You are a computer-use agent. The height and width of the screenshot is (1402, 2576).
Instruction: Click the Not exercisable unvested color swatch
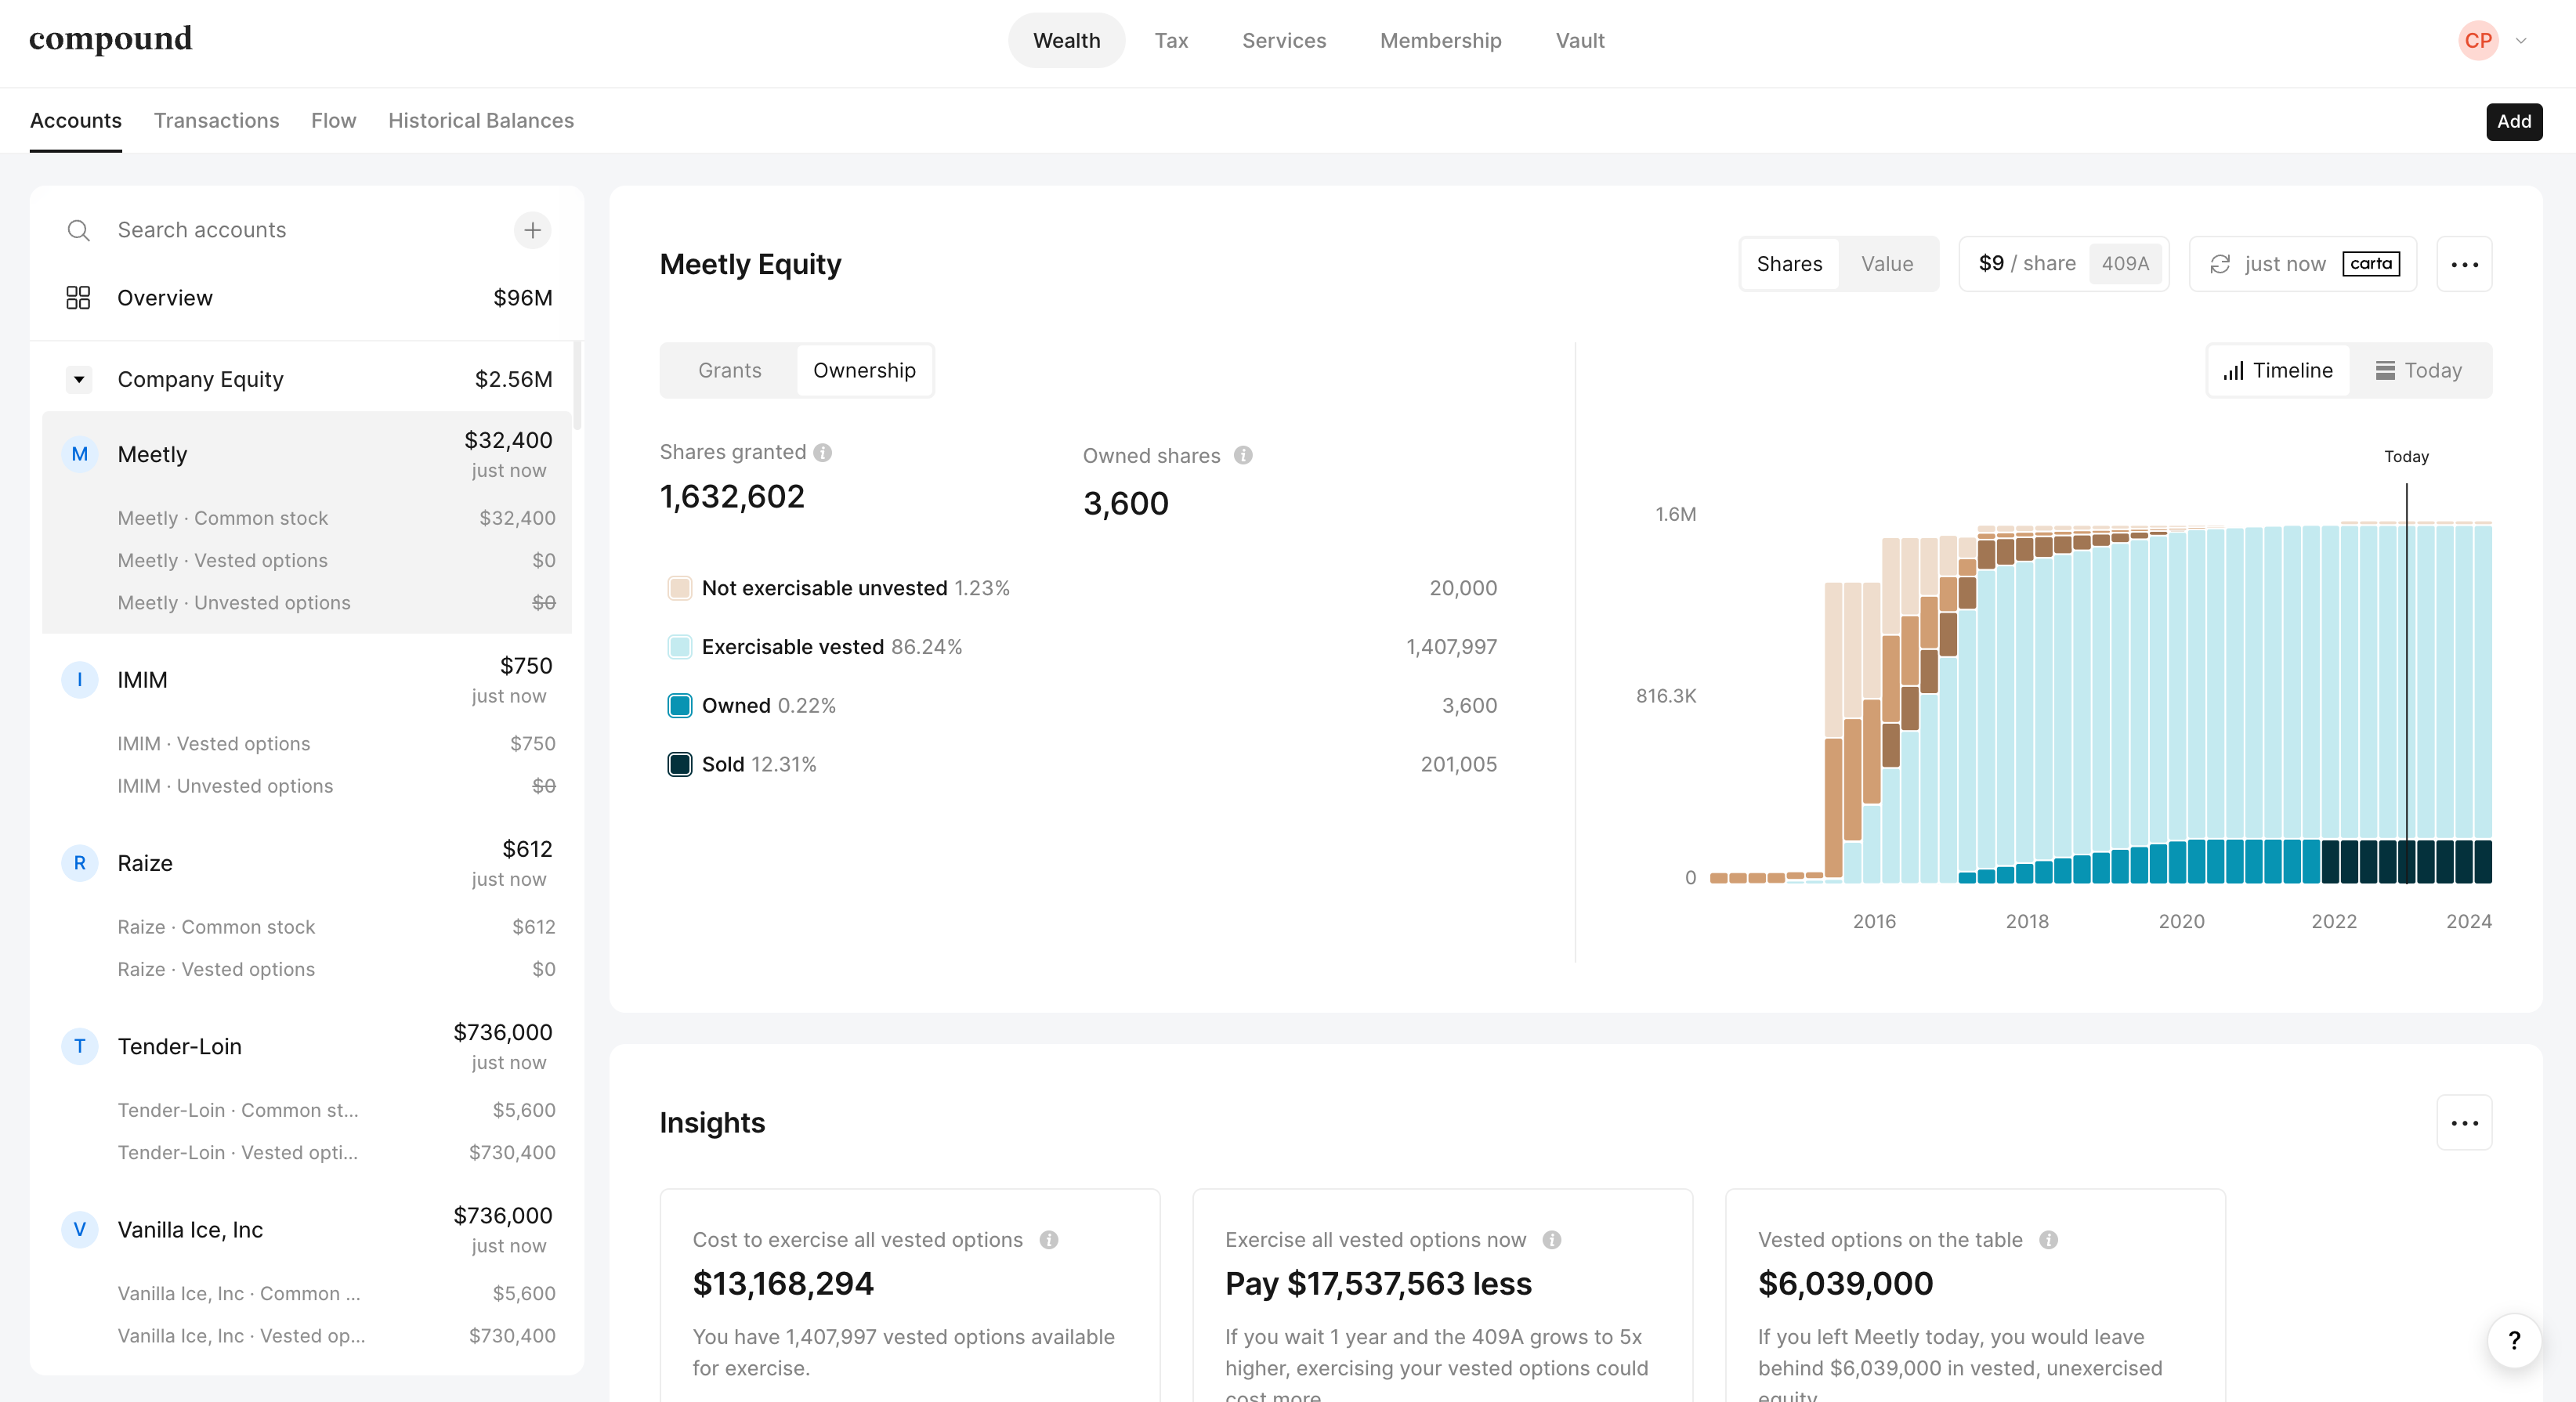pos(679,588)
